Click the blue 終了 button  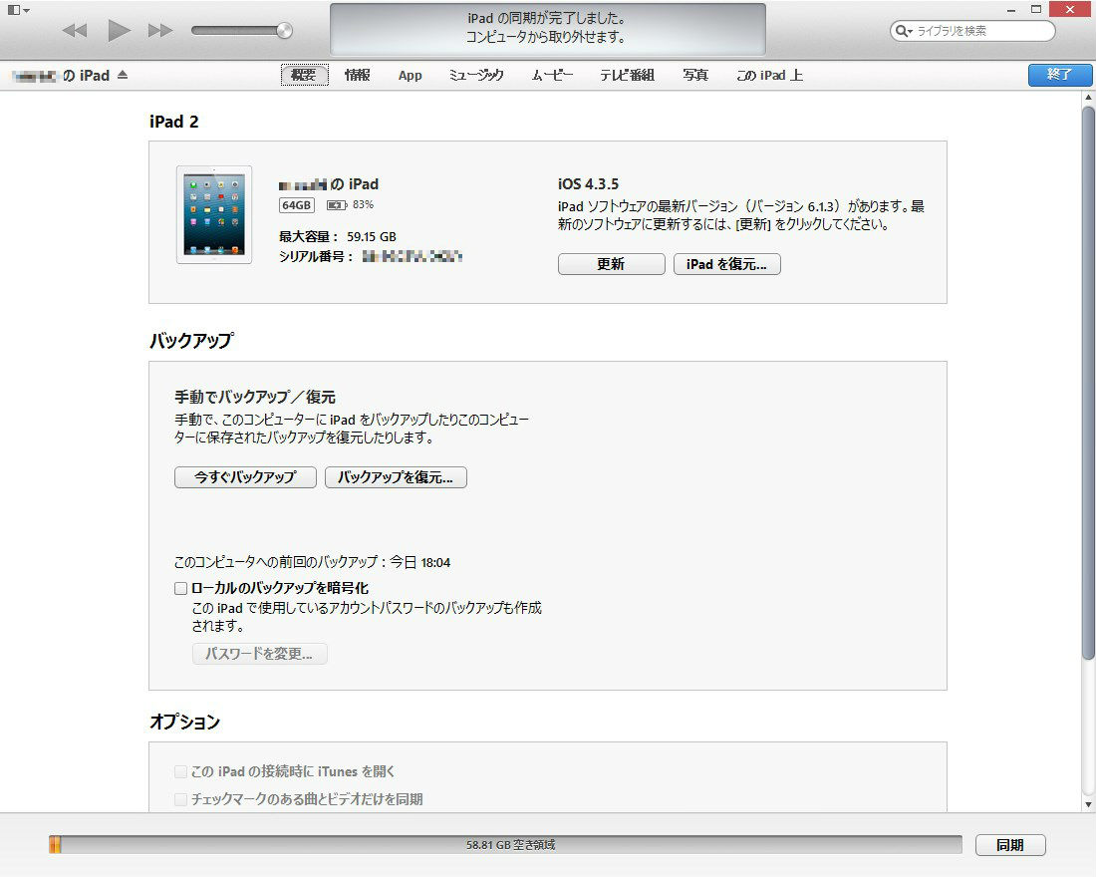pos(1059,75)
